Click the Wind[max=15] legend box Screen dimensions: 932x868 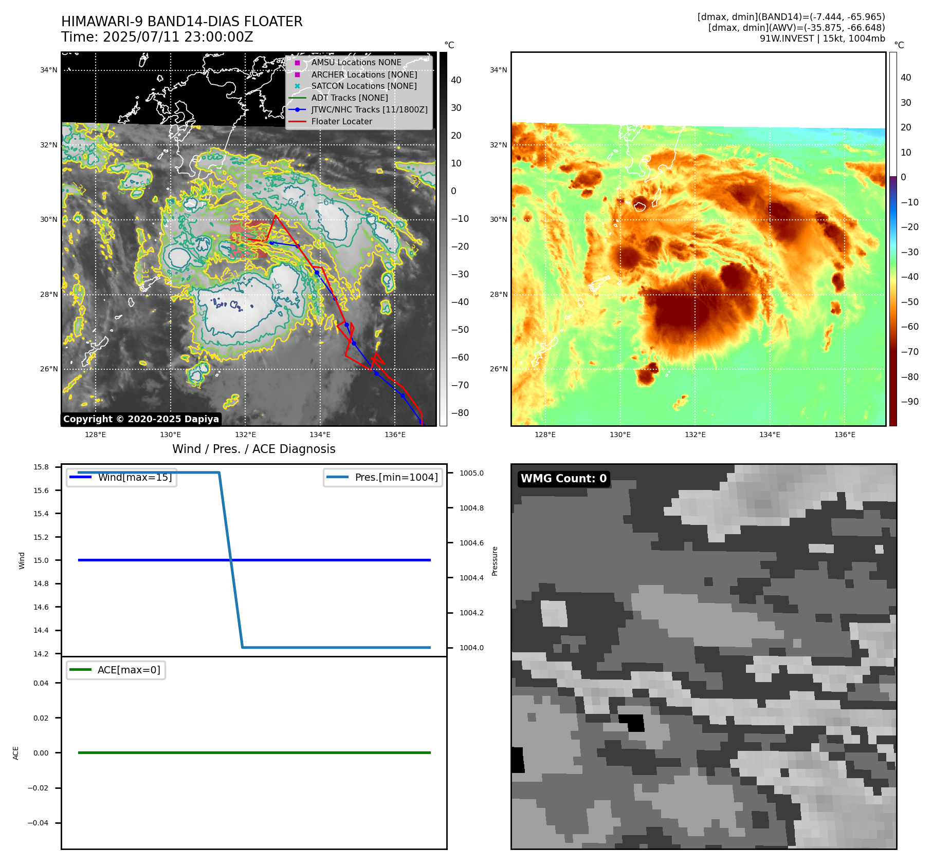click(122, 477)
